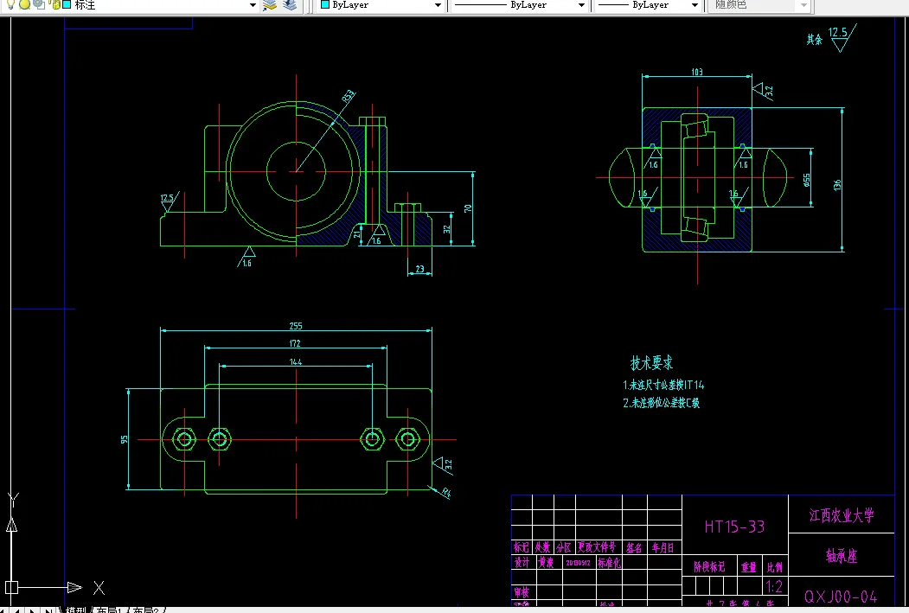Screen dimensions: 909x613
Task: Select the 21 dimension text
Action: pyautogui.click(x=357, y=234)
